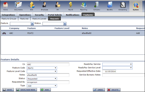Open the Home module icon
The image size is (145, 92).
pos(6,6)
